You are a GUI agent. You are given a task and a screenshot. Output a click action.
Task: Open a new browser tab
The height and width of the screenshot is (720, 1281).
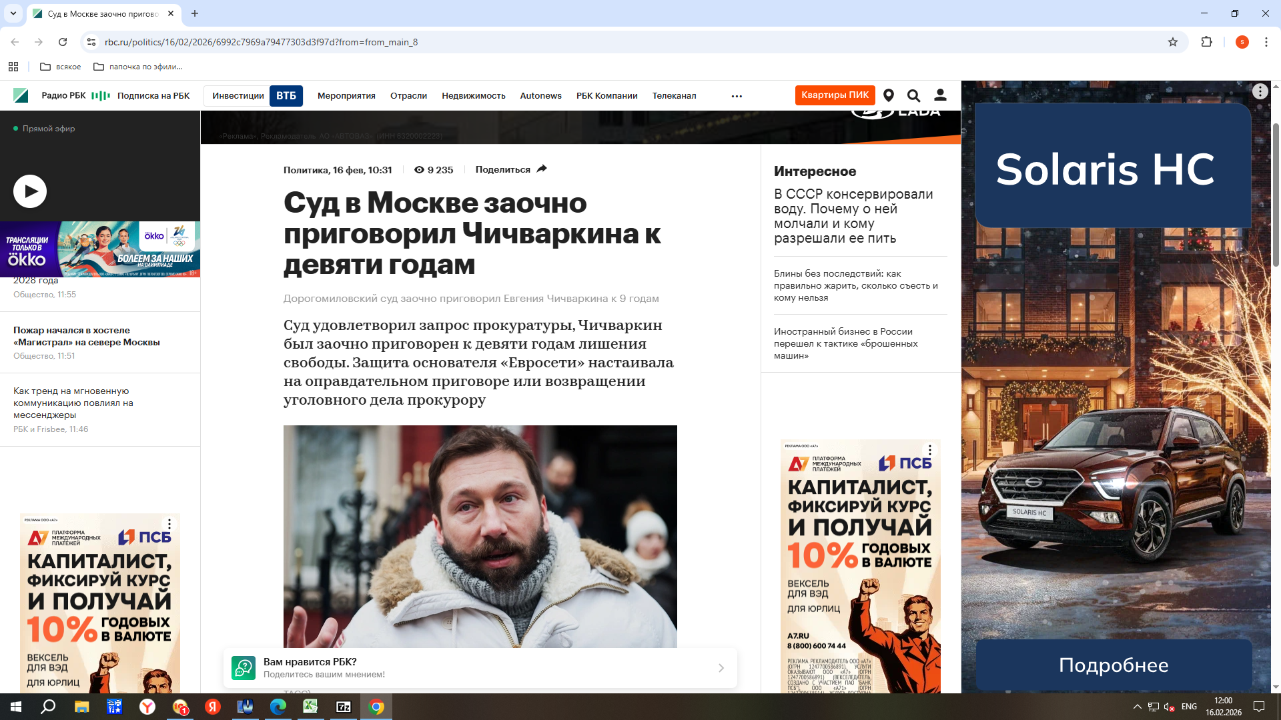(195, 13)
